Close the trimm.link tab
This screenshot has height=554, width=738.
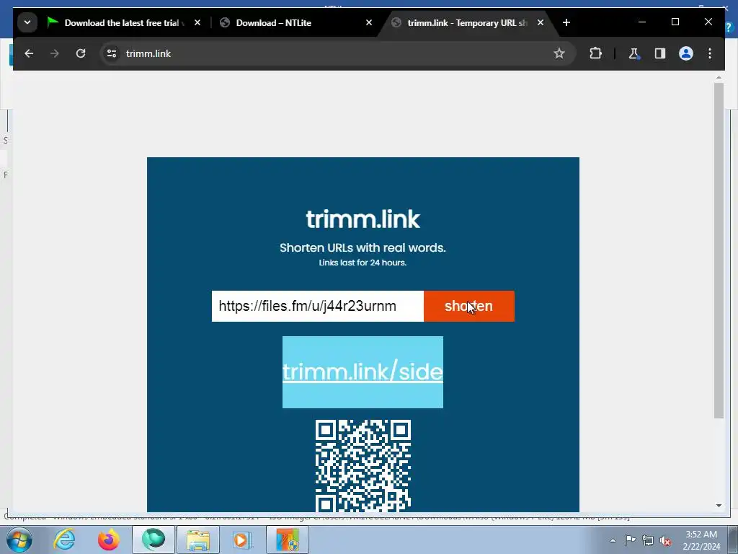[541, 22]
